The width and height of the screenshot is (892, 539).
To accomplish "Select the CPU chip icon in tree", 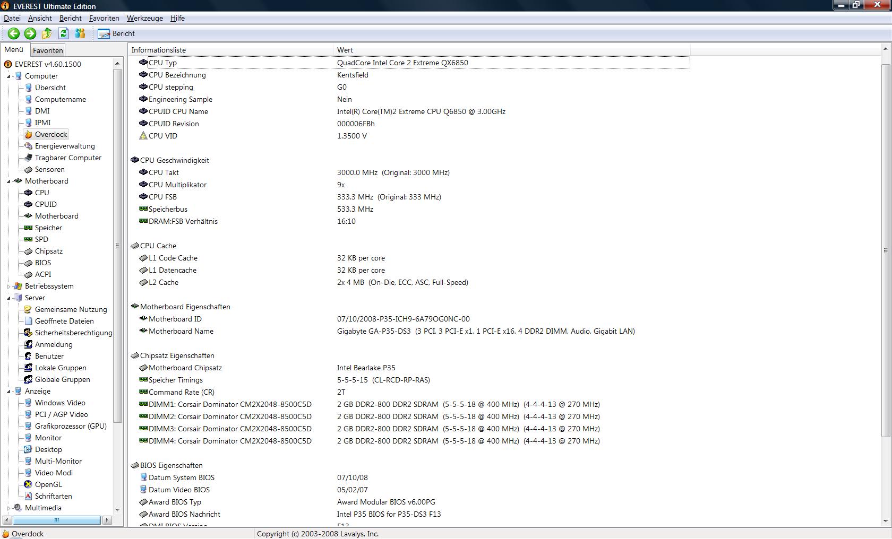I will [29, 193].
